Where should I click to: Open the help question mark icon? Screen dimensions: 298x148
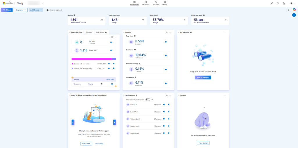pos(278,3)
